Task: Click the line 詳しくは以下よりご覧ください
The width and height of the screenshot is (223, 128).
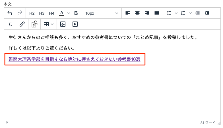Action: point(42,48)
